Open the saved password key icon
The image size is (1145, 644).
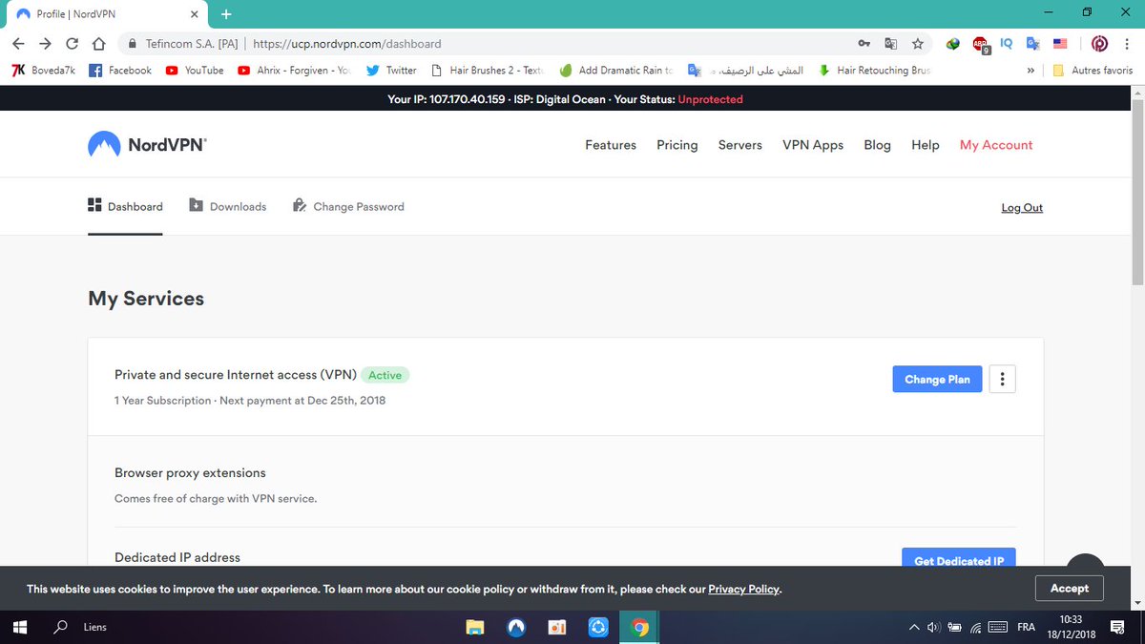(864, 44)
